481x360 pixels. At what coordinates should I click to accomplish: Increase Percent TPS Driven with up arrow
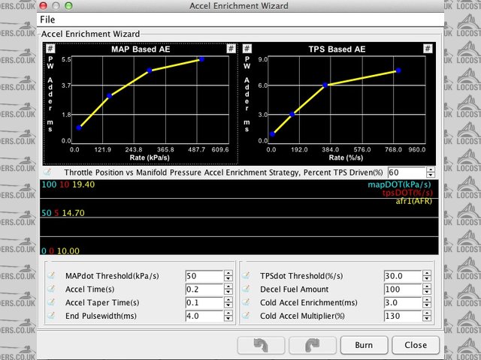431,170
